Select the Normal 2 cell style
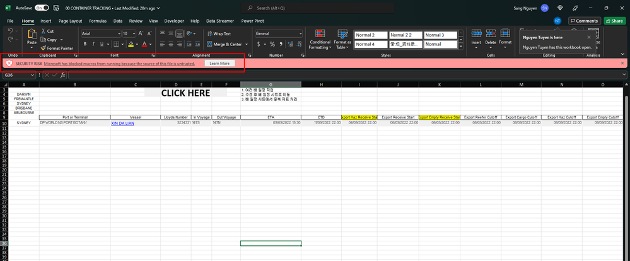Image resolution: width=630 pixels, height=261 pixels. (x=371, y=35)
